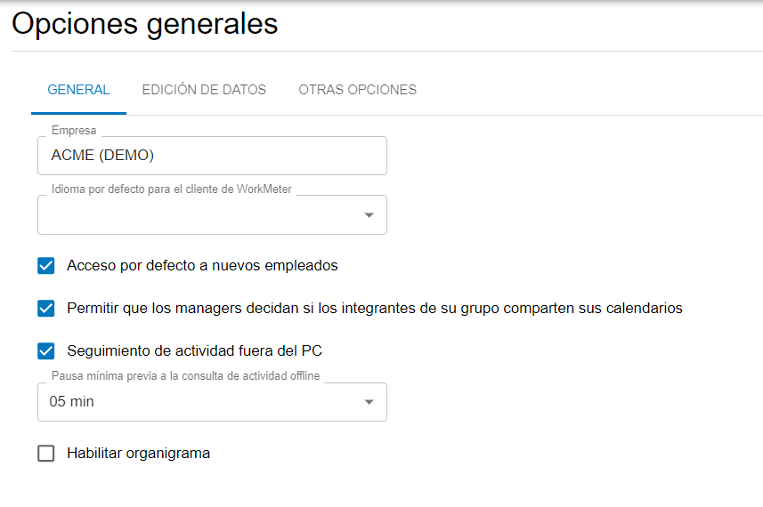The width and height of the screenshot is (763, 507).
Task: Select the '05 min' value field
Action: pyautogui.click(x=196, y=402)
